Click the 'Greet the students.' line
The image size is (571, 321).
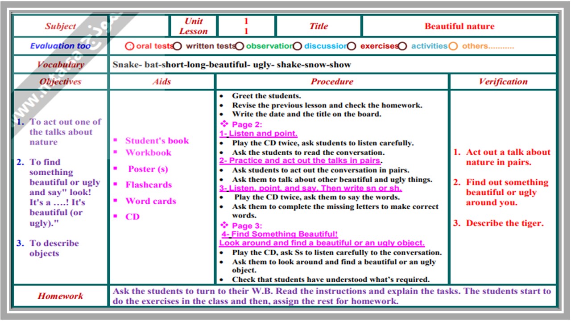pos(266,96)
